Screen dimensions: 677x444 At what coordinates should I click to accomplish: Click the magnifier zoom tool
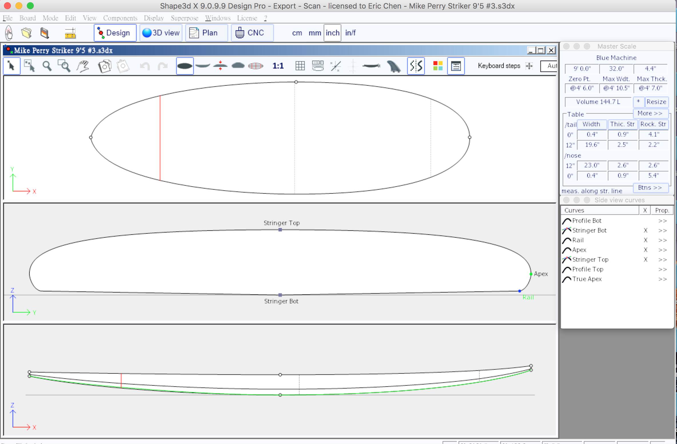[x=47, y=66]
